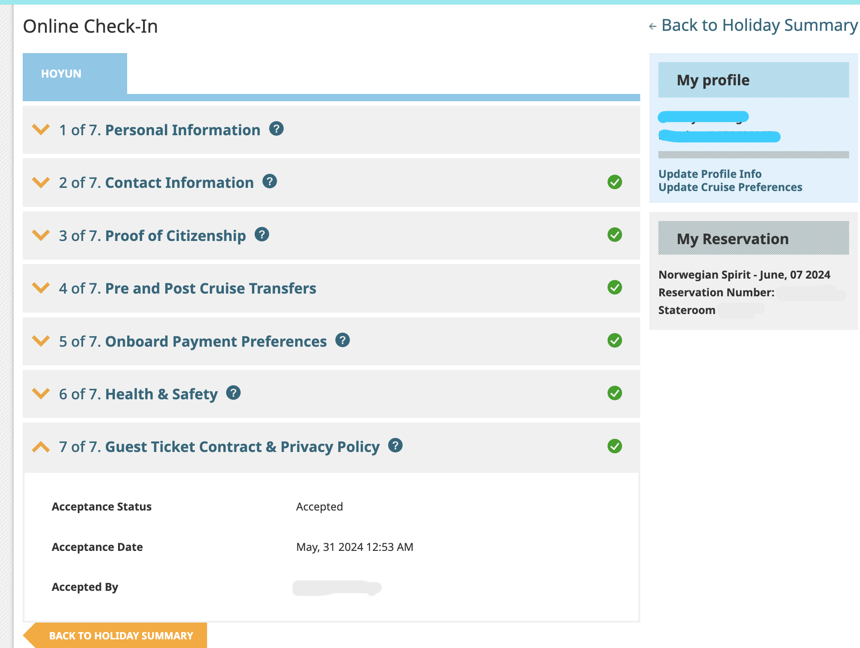The width and height of the screenshot is (860, 648).
Task: Expand the Personal Information section chevron
Action: [41, 130]
